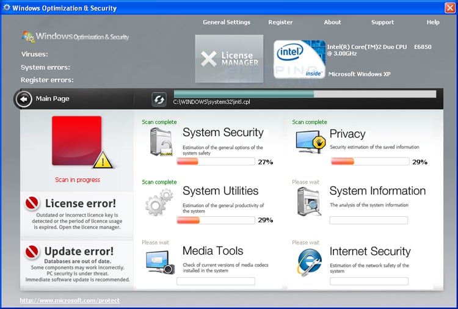The height and width of the screenshot is (309, 458).
Task: Click the Update error! heading
Action: [79, 251]
